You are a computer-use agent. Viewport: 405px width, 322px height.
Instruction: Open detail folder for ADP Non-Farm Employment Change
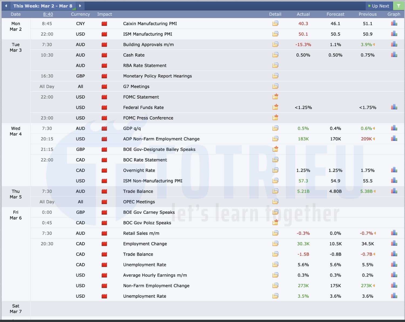point(275,139)
